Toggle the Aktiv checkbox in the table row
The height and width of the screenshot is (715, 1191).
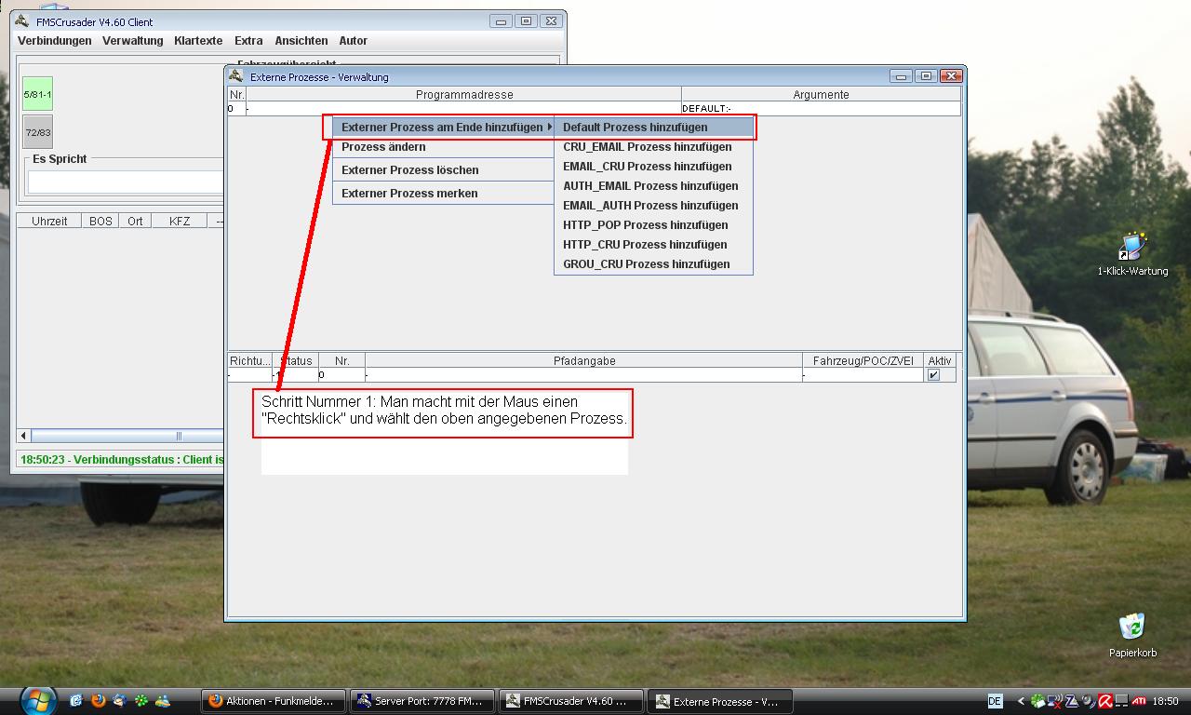click(933, 375)
